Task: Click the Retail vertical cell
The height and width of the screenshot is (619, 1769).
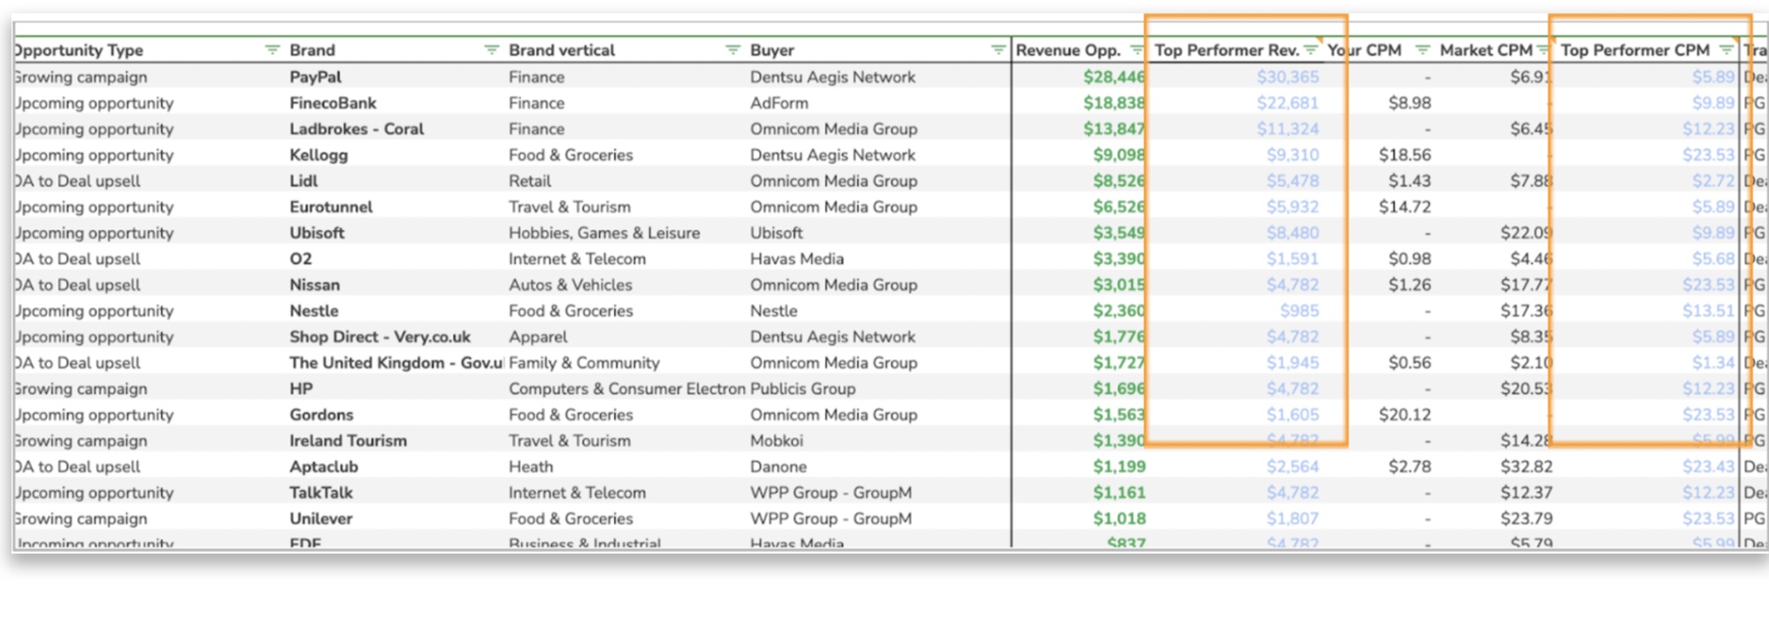Action: click(x=530, y=180)
